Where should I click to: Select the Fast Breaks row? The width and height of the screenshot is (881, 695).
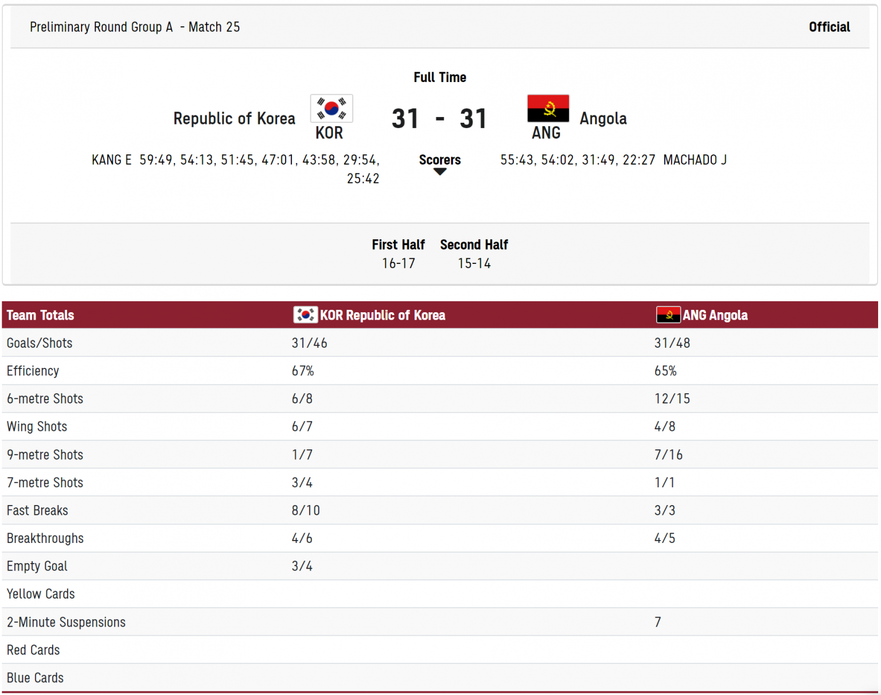coord(440,510)
